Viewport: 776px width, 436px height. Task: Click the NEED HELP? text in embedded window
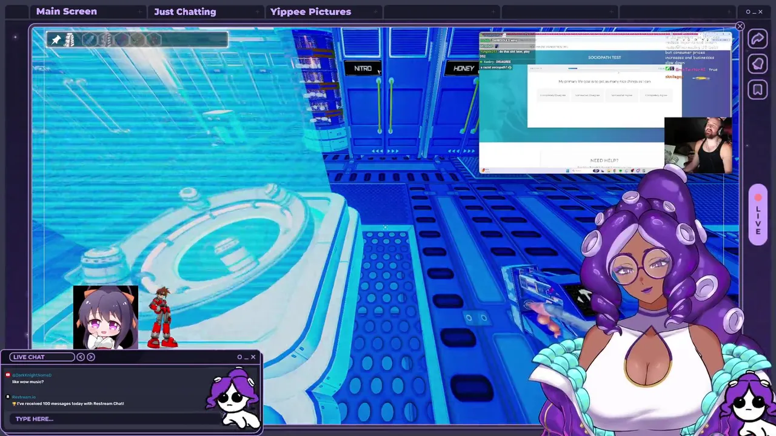tap(604, 160)
